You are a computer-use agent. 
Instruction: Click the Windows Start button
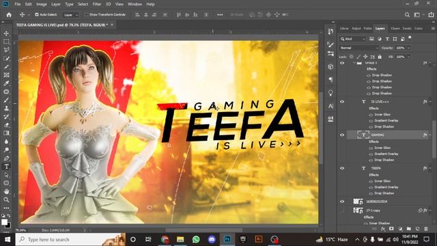coord(8,239)
